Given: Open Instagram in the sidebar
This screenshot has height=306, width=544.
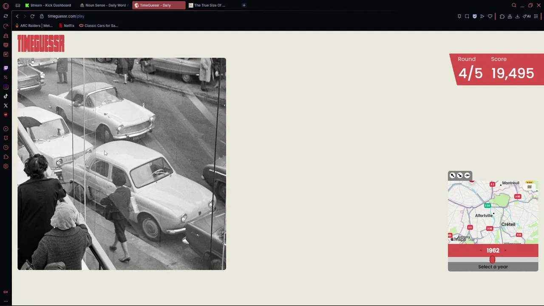Looking at the screenshot, I should pyautogui.click(x=6, y=87).
